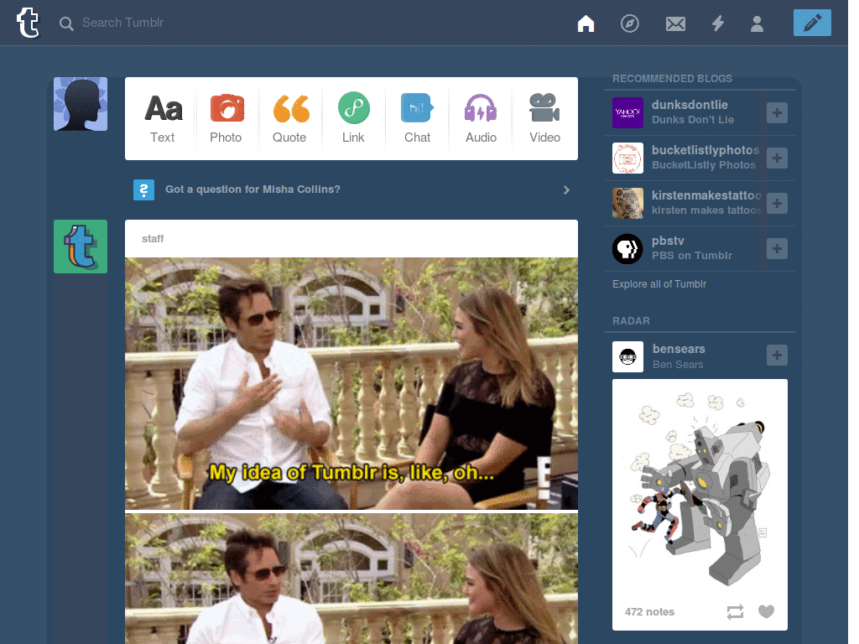The image size is (859, 644).
Task: Open bensears radar blog link
Action: point(679,349)
